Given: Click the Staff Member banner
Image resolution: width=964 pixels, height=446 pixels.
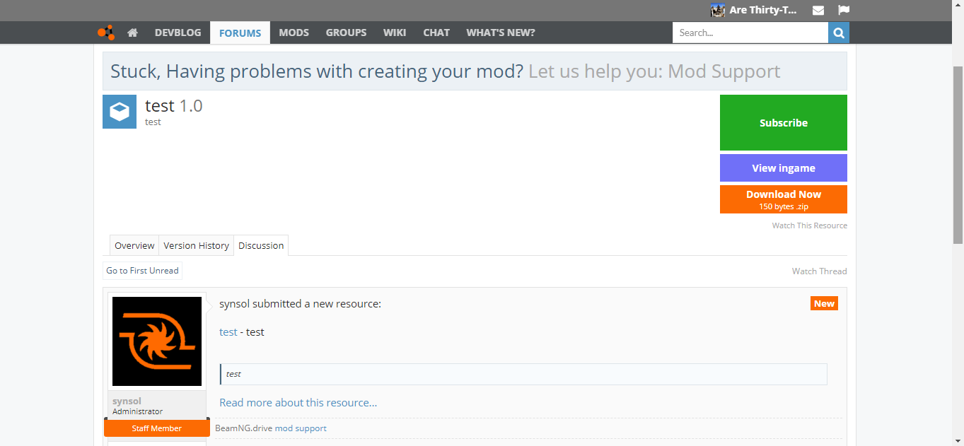Looking at the screenshot, I should pyautogui.click(x=157, y=428).
